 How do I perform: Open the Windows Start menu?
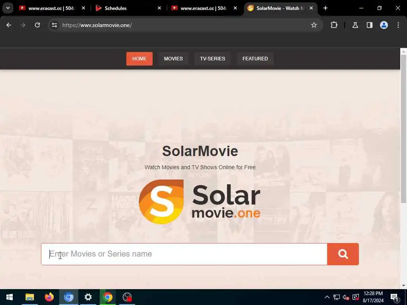pos(10,297)
